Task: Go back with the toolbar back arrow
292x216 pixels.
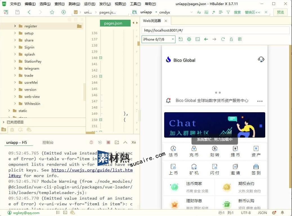Action: pos(29,12)
